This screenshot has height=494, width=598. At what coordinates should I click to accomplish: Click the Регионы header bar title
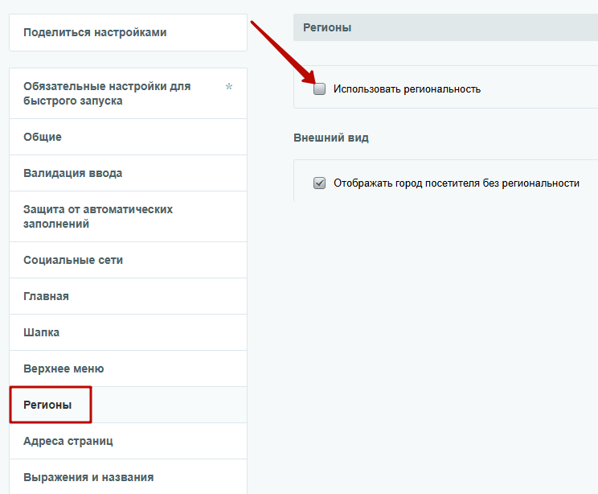click(x=327, y=27)
